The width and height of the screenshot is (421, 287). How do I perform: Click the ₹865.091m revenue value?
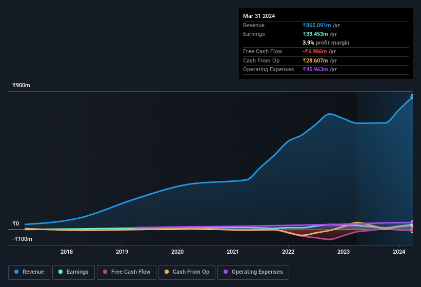coord(317,25)
